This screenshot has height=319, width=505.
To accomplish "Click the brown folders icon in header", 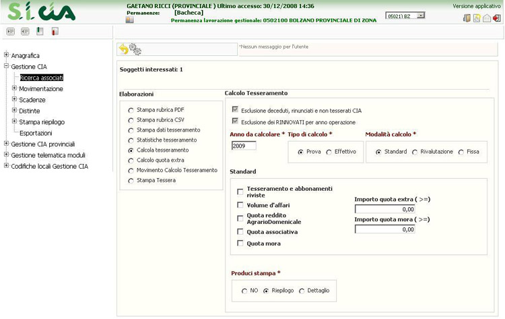I will coord(467,18).
